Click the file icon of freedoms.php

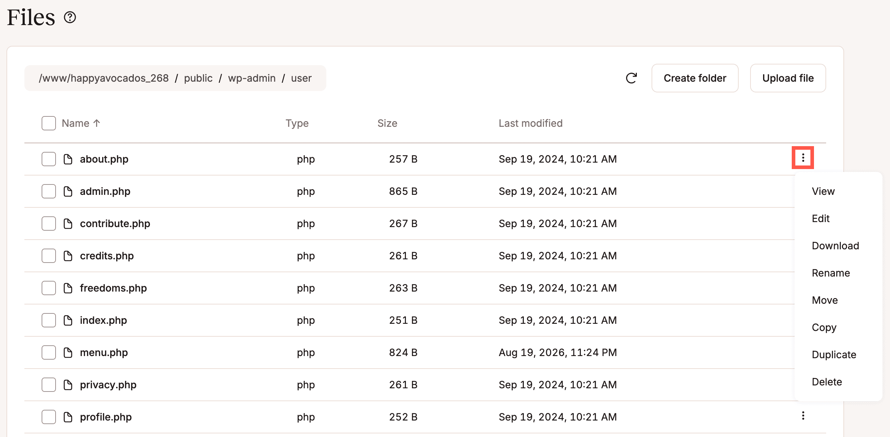click(68, 288)
